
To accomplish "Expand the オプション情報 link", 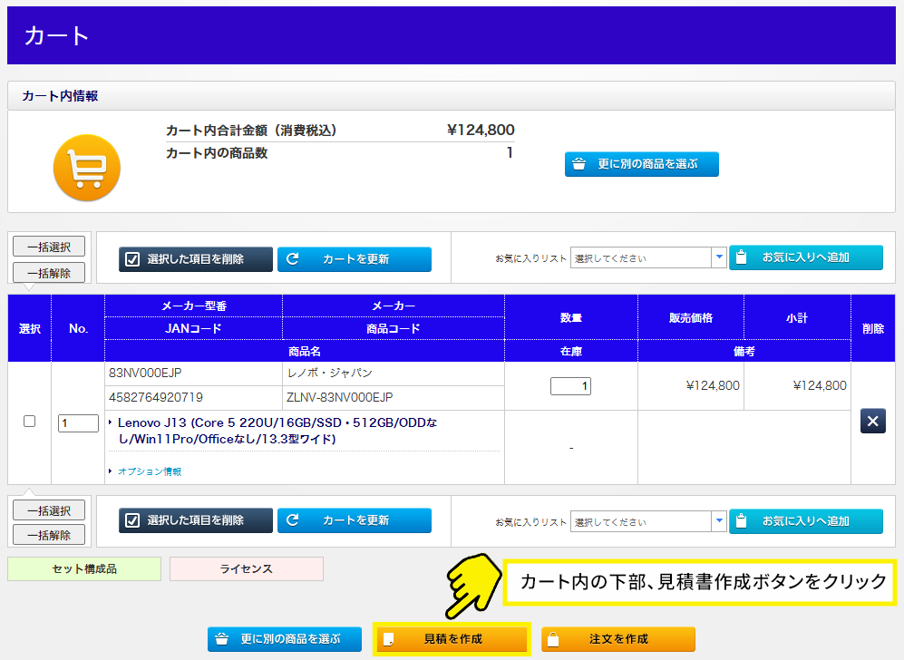I will point(150,471).
